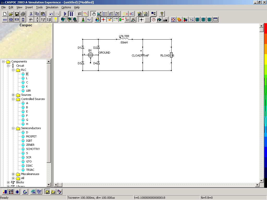Select the IGBT component in tree
The height and width of the screenshot is (200, 267).
coord(29,141)
